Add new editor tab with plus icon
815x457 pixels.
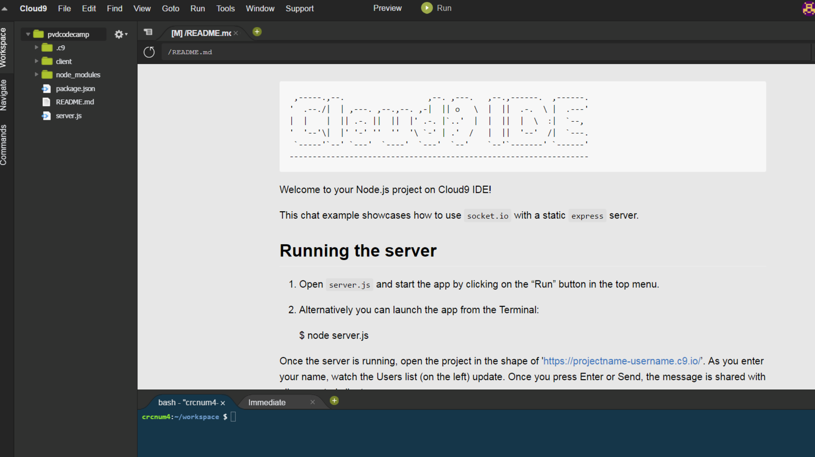(257, 32)
